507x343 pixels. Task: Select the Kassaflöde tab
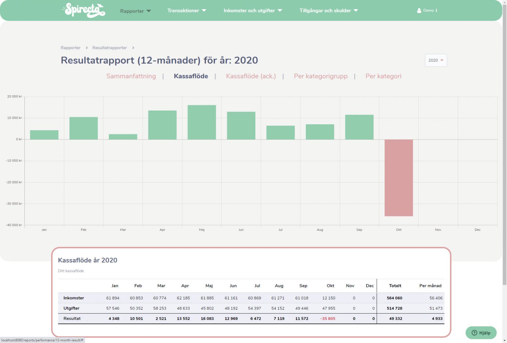tap(191, 76)
